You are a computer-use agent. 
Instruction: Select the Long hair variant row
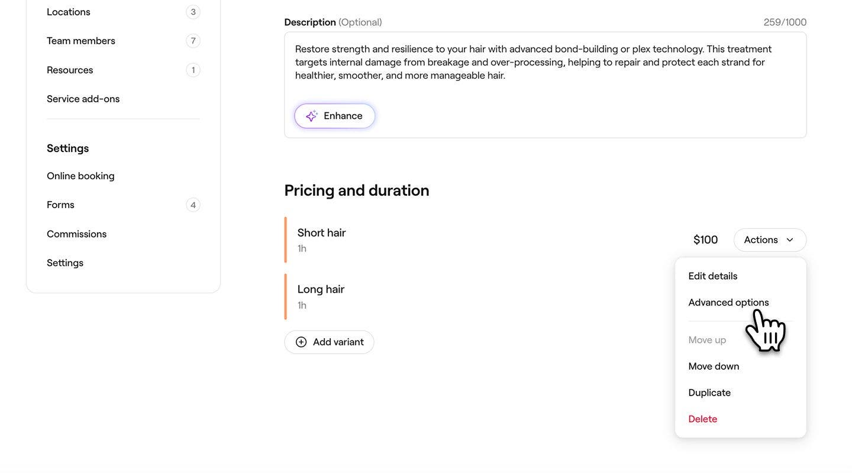coord(414,296)
